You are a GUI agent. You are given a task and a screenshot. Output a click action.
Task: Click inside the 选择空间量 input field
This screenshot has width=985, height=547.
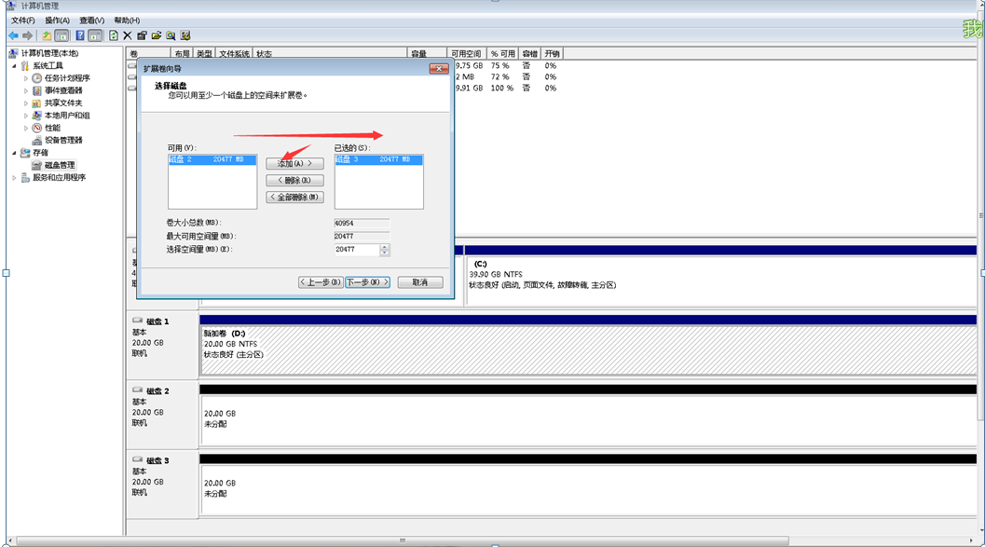[356, 250]
